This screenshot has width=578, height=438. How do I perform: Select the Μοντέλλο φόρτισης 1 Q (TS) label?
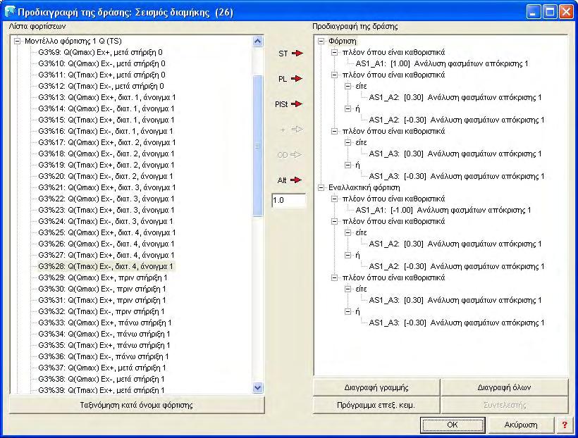73,41
